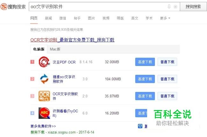Screen dimensions: 207x137
Task: Open the 更多免费软件>> link
Action: click(x=43, y=126)
